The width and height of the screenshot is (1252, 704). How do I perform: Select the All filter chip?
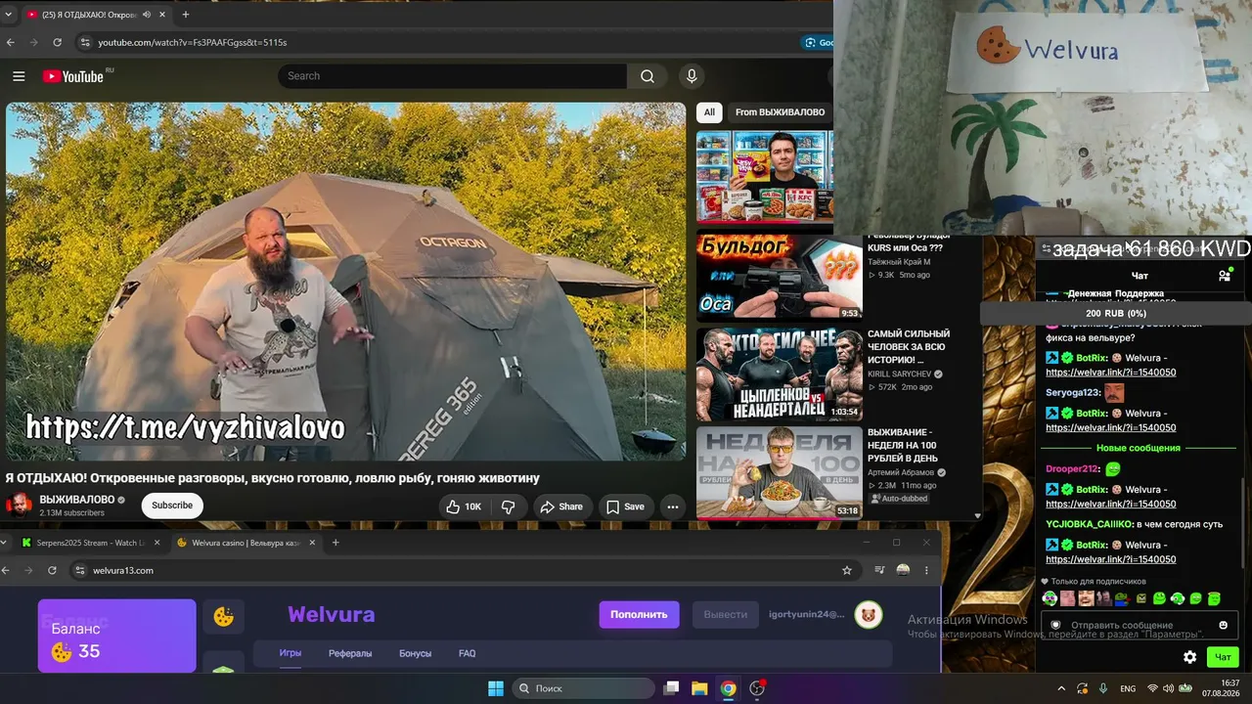pos(710,112)
